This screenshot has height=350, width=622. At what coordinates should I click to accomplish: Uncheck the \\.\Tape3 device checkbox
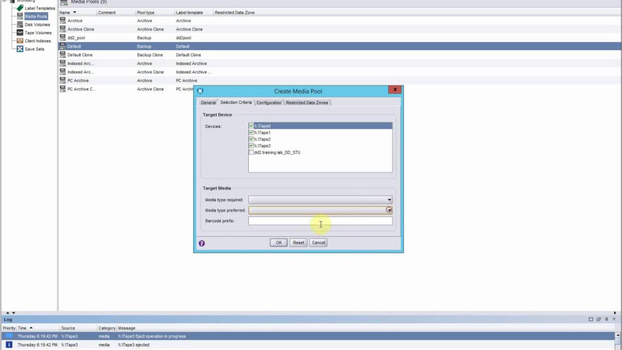click(251, 146)
